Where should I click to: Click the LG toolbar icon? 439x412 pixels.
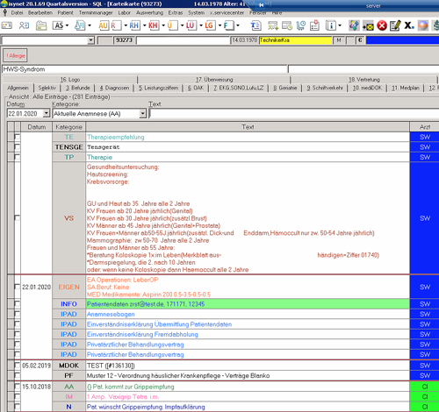(x=209, y=25)
